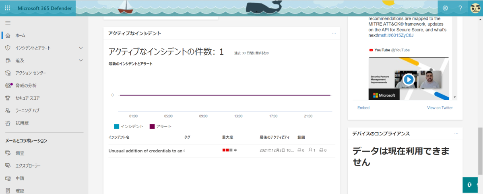
Task: Open Unusual addition of credentials incident
Action: [x=147, y=151]
